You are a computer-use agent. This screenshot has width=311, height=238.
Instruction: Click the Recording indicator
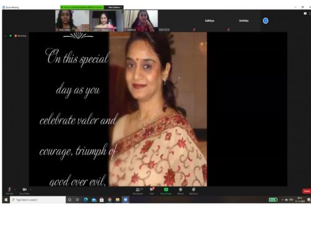[x=21, y=36]
